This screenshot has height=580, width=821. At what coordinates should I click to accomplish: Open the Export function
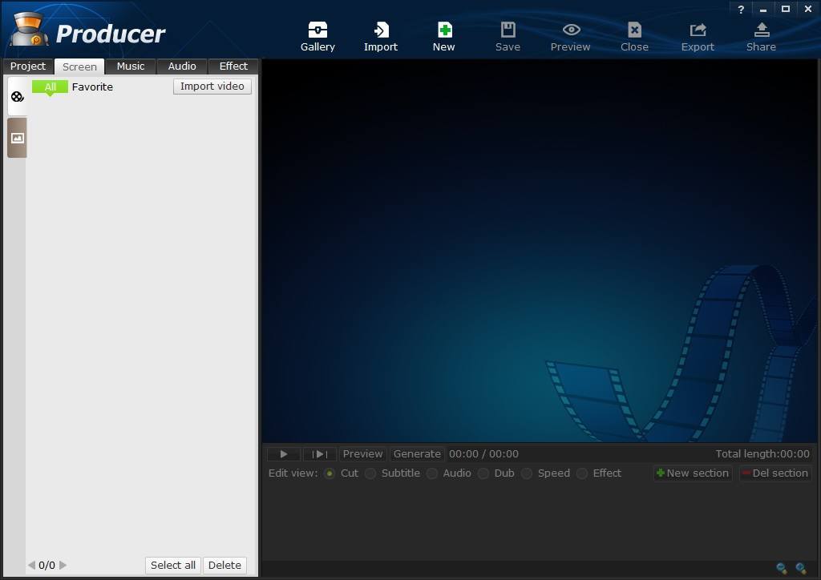697,34
